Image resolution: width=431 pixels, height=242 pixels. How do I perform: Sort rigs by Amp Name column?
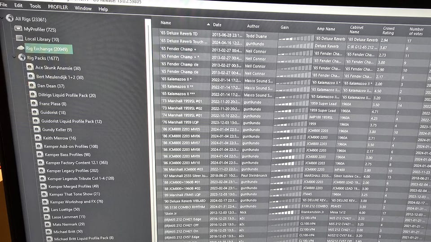pyautogui.click(x=326, y=29)
